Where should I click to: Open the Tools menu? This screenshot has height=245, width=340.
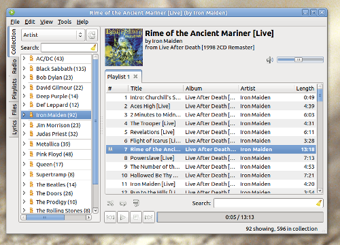65,22
